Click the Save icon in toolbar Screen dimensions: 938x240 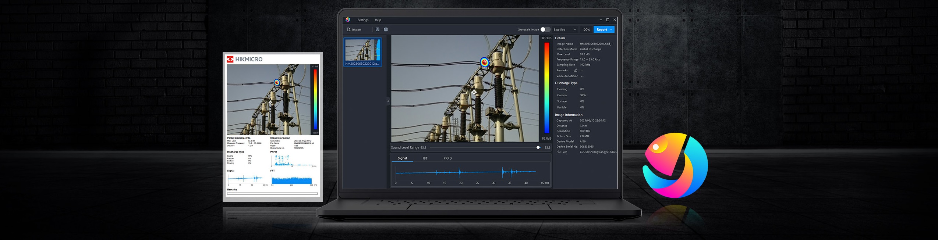[x=377, y=29]
